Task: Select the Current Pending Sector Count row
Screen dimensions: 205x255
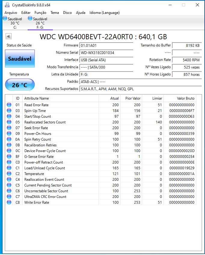Action: 101,185
